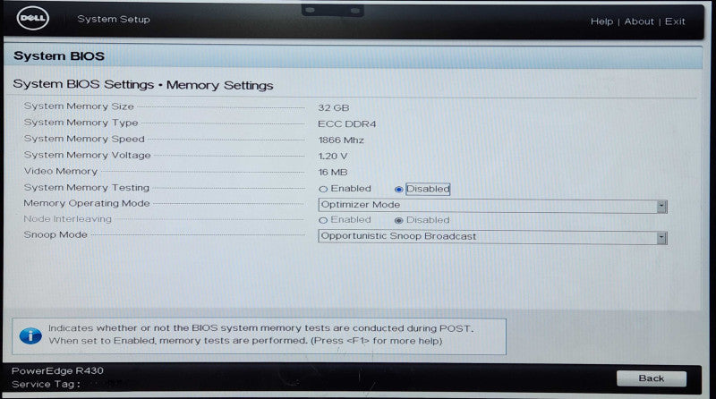Open the Help link
716x399 pixels.
click(601, 21)
